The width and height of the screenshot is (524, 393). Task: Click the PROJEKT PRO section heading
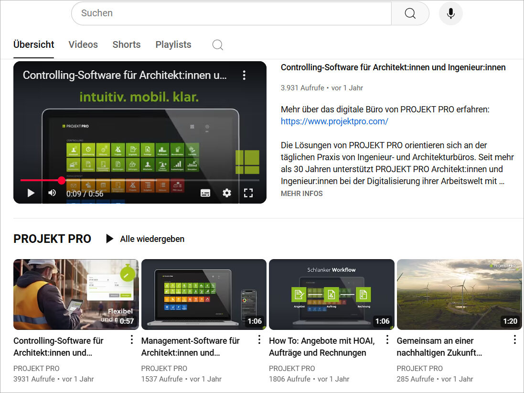pos(52,239)
